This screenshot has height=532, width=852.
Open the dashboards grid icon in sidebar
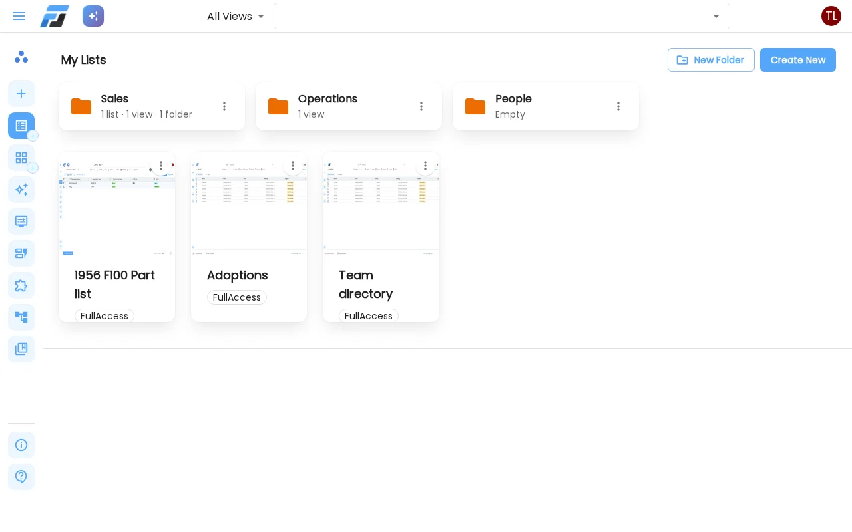[x=21, y=158]
